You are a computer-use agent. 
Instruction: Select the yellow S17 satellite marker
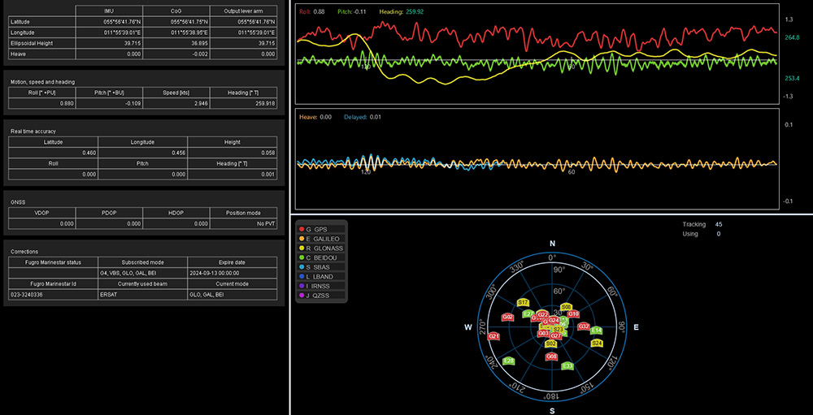(523, 302)
